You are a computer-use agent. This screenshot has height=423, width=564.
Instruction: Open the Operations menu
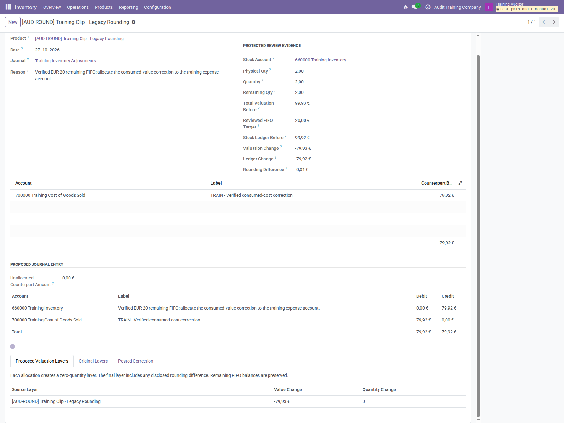tap(78, 7)
